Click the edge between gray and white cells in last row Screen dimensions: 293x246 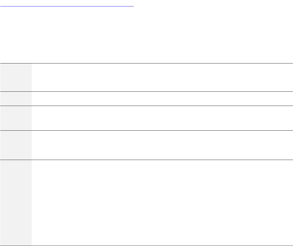tap(31, 203)
